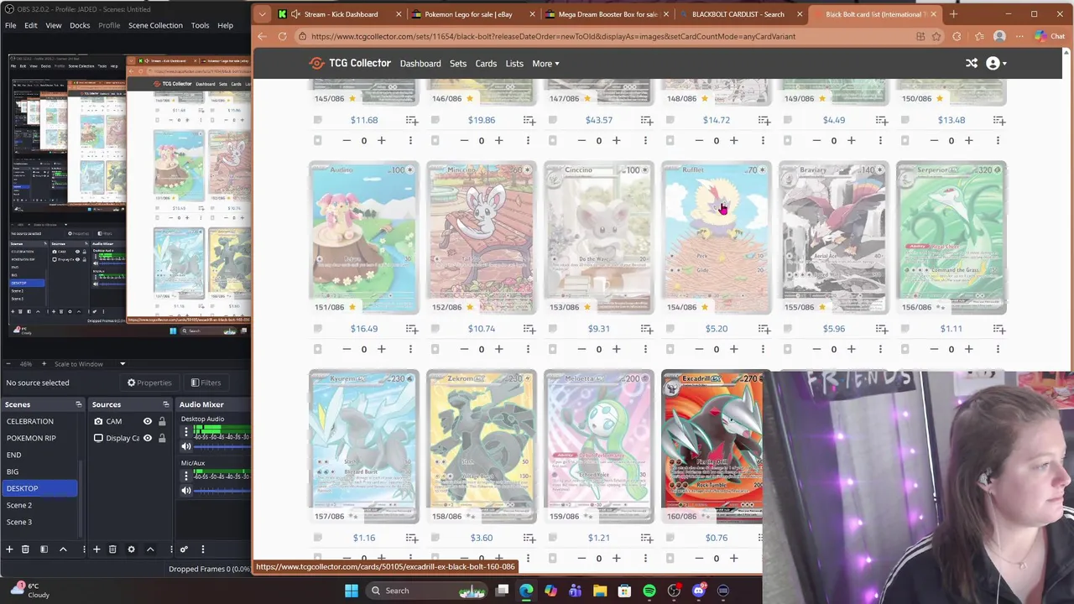Click the Windows Start button
The width and height of the screenshot is (1074, 604).
tap(352, 591)
